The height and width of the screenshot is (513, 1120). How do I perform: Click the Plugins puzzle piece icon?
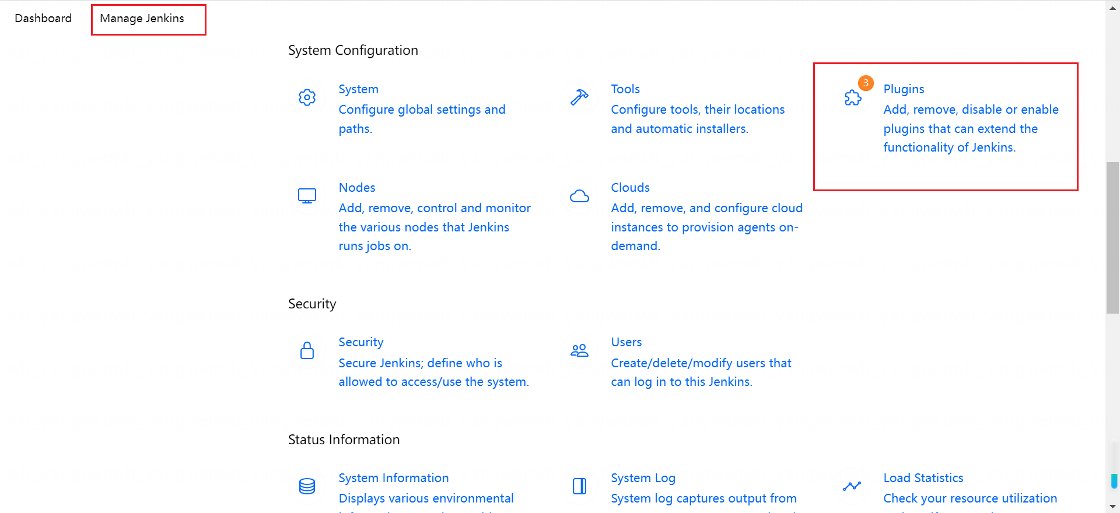pos(853,98)
